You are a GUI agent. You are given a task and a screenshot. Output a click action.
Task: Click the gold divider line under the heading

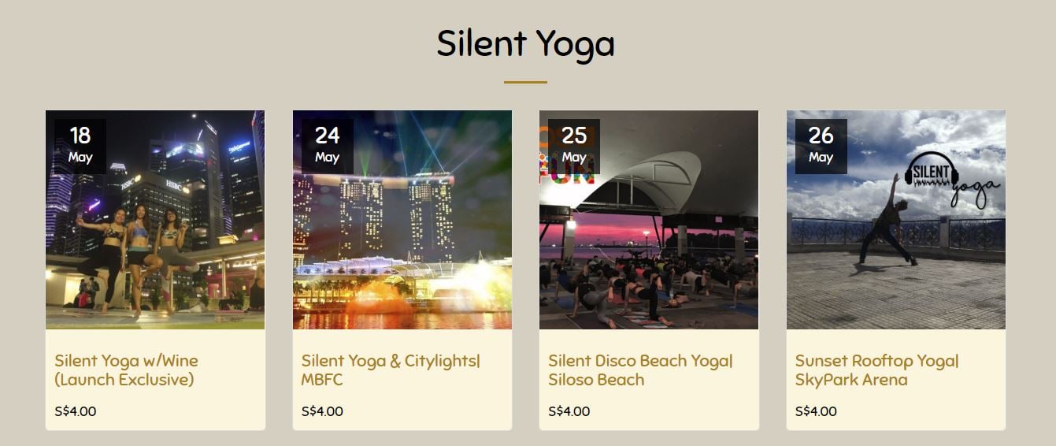point(525,82)
